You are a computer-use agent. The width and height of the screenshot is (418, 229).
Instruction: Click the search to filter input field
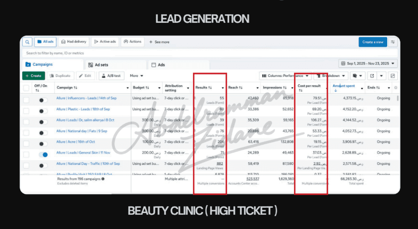tap(210, 53)
